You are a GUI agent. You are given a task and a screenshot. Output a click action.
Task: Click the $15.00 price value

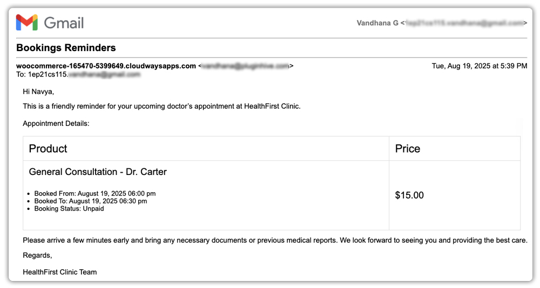tap(409, 195)
